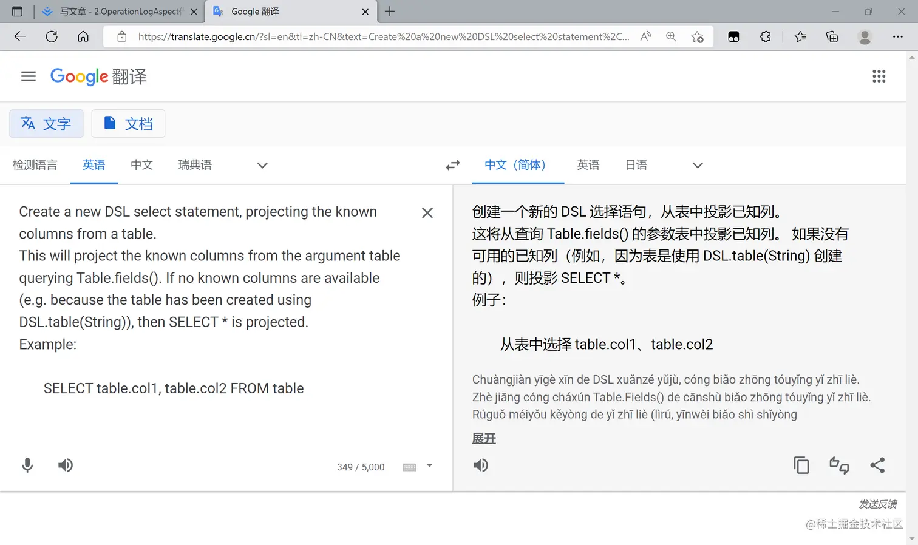The image size is (918, 545).
Task: Choose 日语 as target language
Action: click(x=636, y=165)
